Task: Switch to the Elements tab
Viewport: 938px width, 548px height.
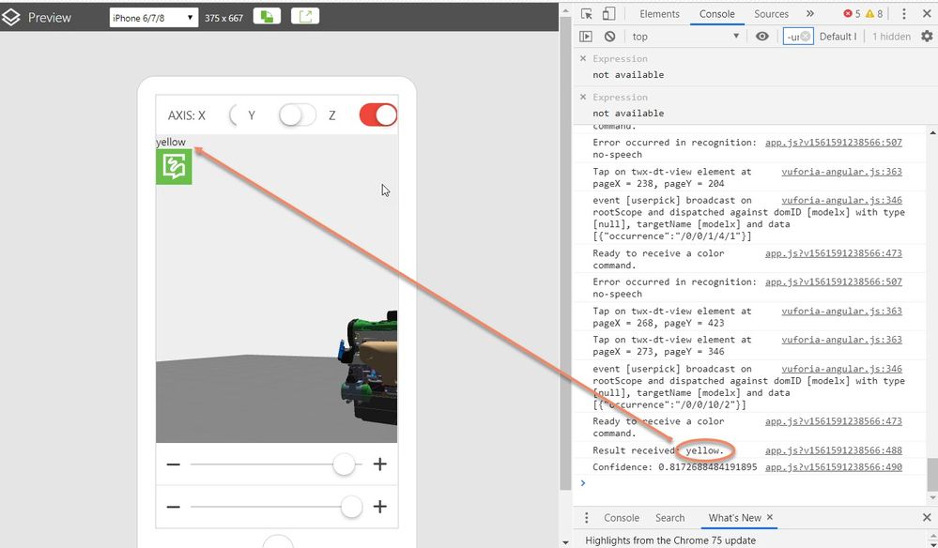Action: [659, 14]
